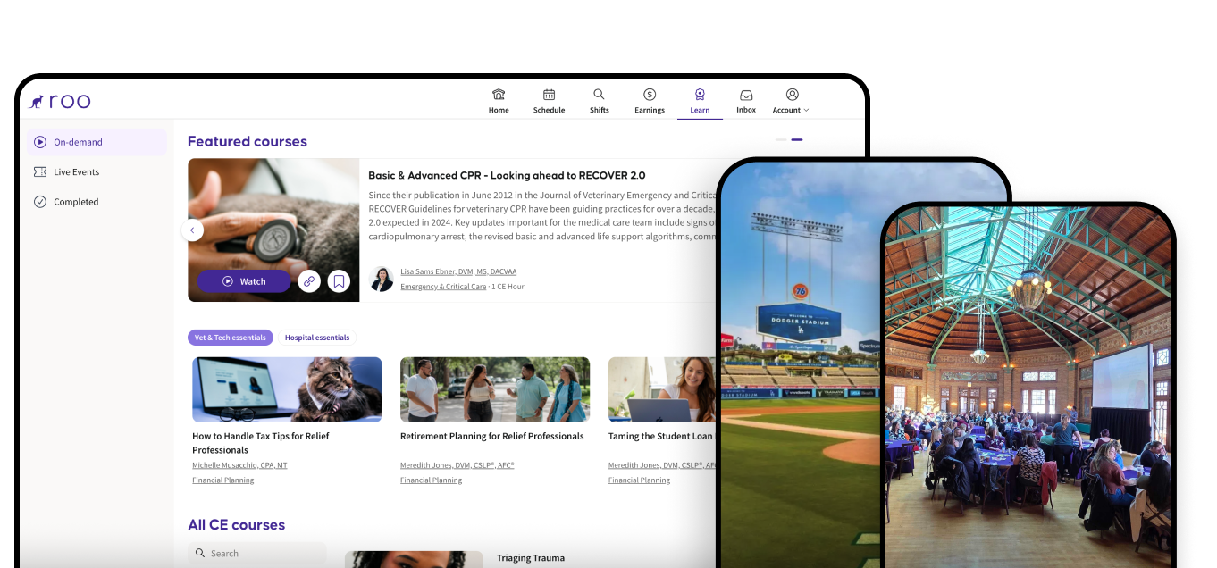Click the "Taming the Student Loan" course title
This screenshot has width=1217, height=568.
pos(661,437)
